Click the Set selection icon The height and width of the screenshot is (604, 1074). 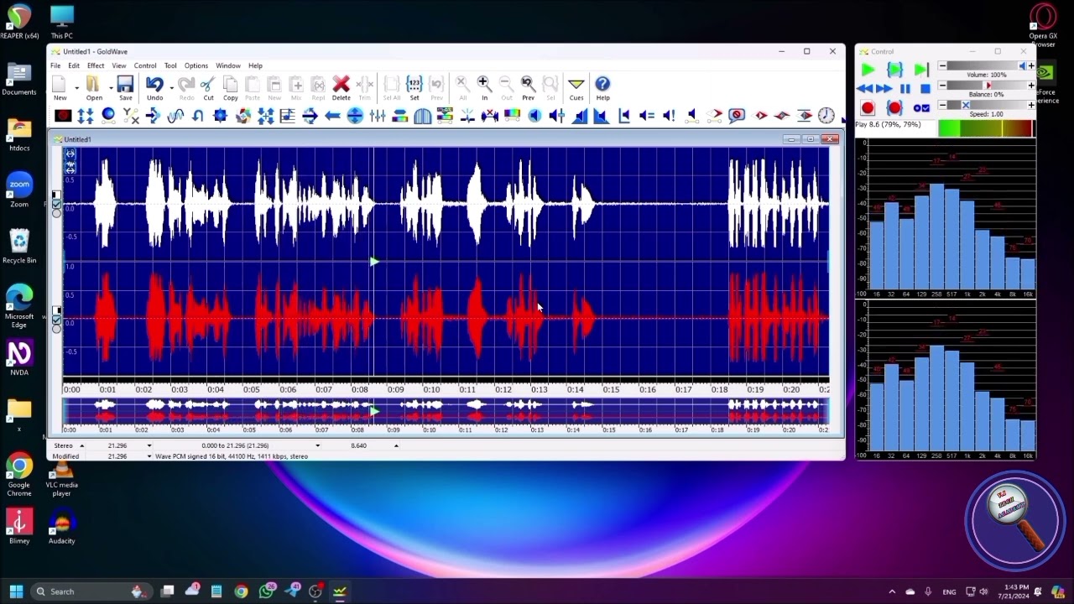(x=414, y=87)
